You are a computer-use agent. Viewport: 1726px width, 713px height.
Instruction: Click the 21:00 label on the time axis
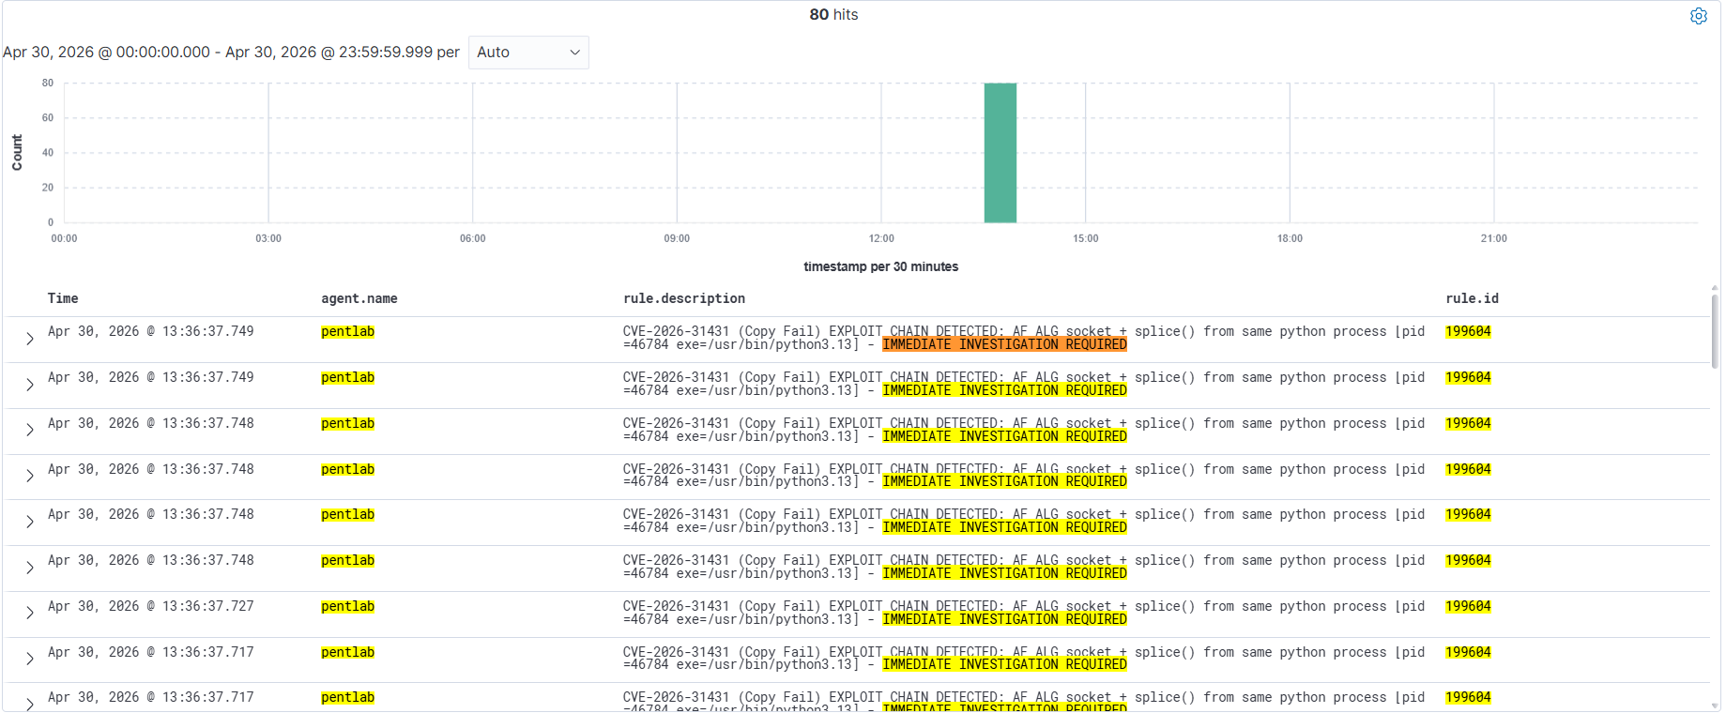(x=1494, y=238)
